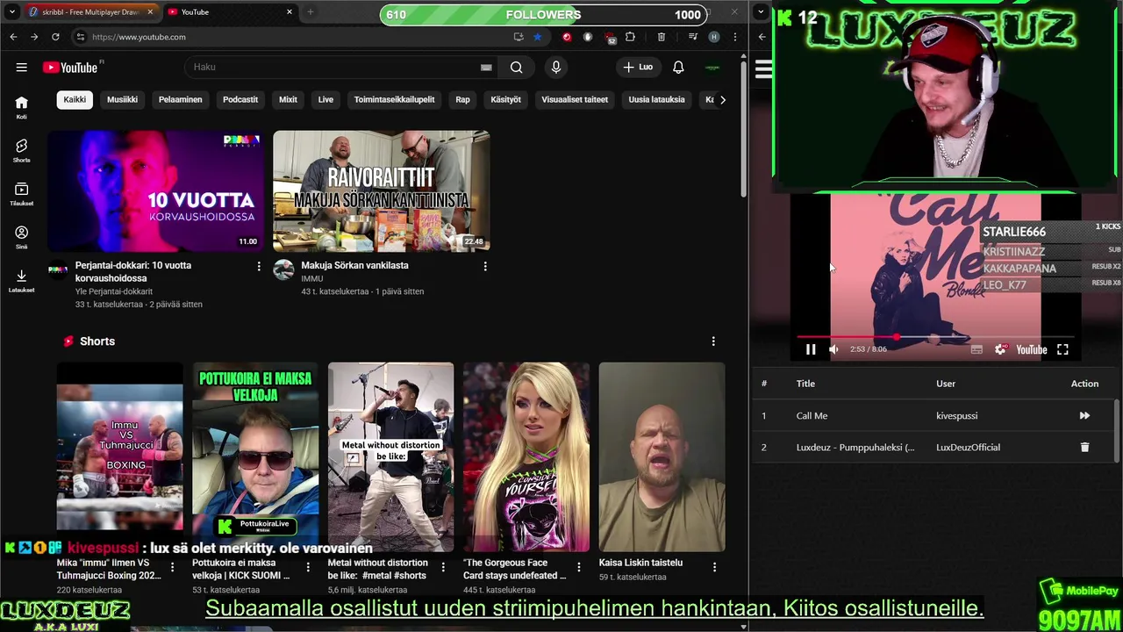This screenshot has height=632, width=1123.
Task: Toggle subtitles in the song player
Action: coord(976,349)
